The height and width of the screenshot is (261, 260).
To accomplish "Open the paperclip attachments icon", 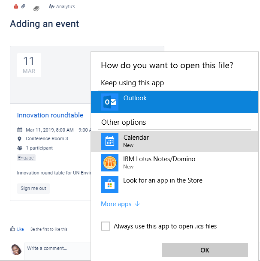I will pyautogui.click(x=23, y=6).
